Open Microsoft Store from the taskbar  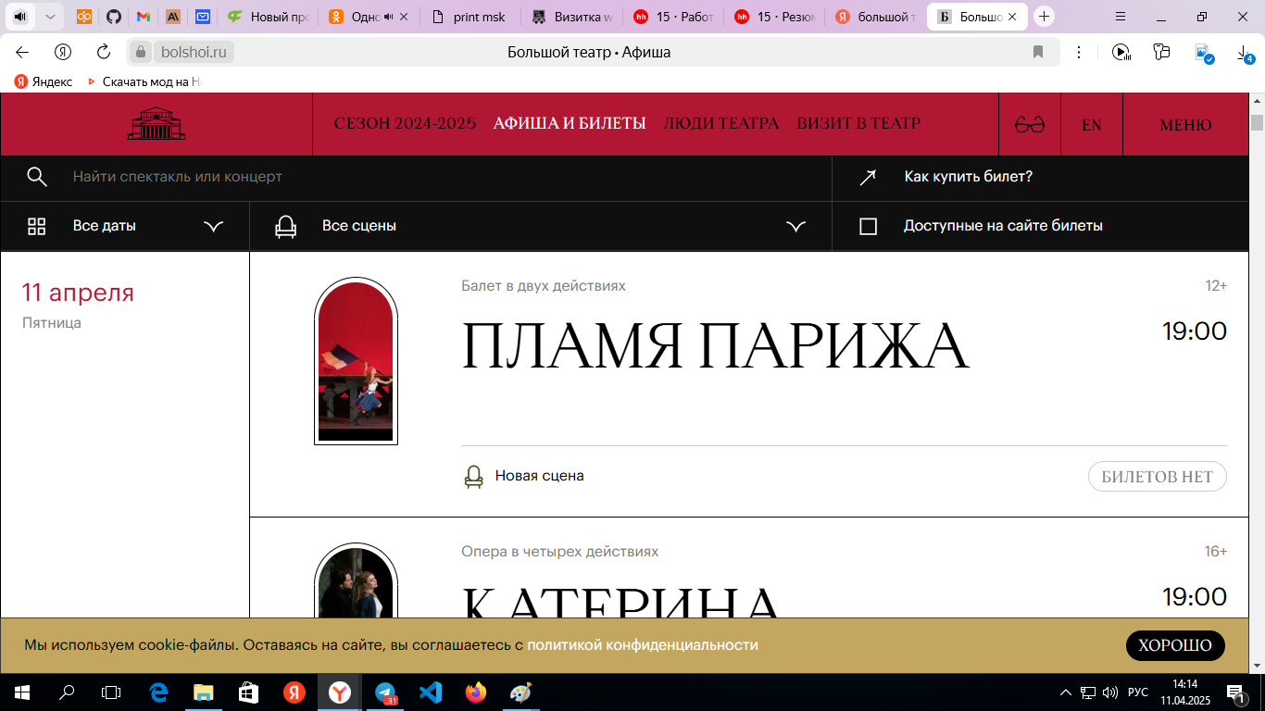tap(249, 692)
